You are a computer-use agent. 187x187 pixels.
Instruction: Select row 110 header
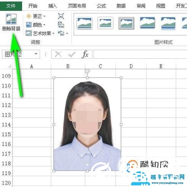6,85
